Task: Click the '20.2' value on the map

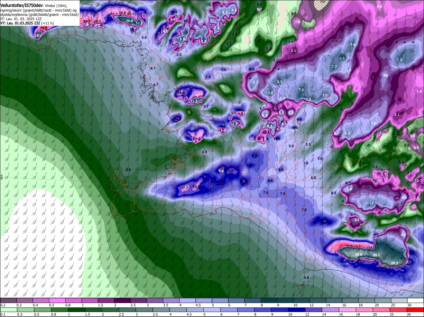Action: pos(395,263)
